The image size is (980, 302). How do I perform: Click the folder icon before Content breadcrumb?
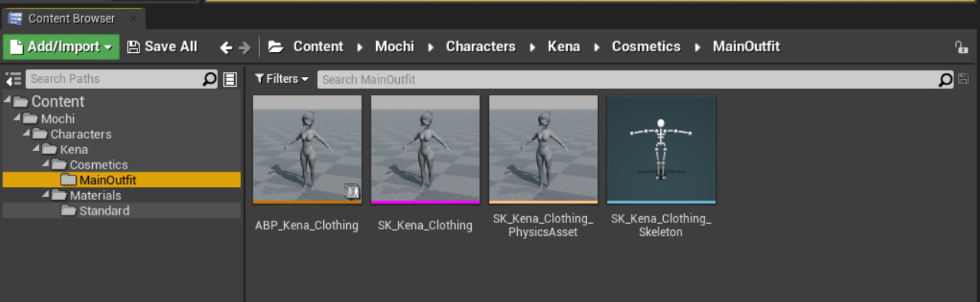[x=276, y=47]
